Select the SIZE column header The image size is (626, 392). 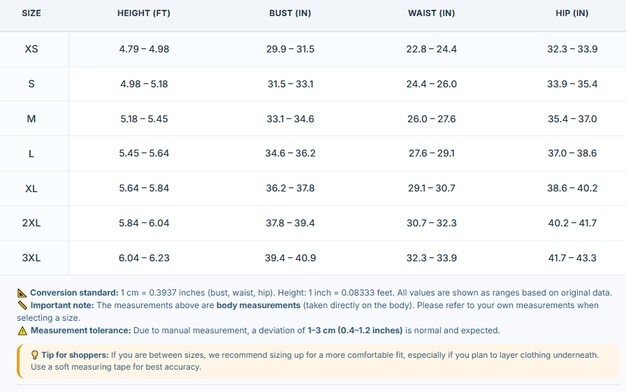(31, 13)
